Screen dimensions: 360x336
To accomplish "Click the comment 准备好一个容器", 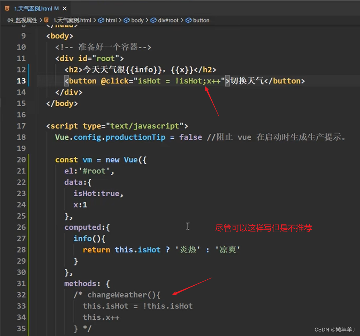I will (108, 47).
